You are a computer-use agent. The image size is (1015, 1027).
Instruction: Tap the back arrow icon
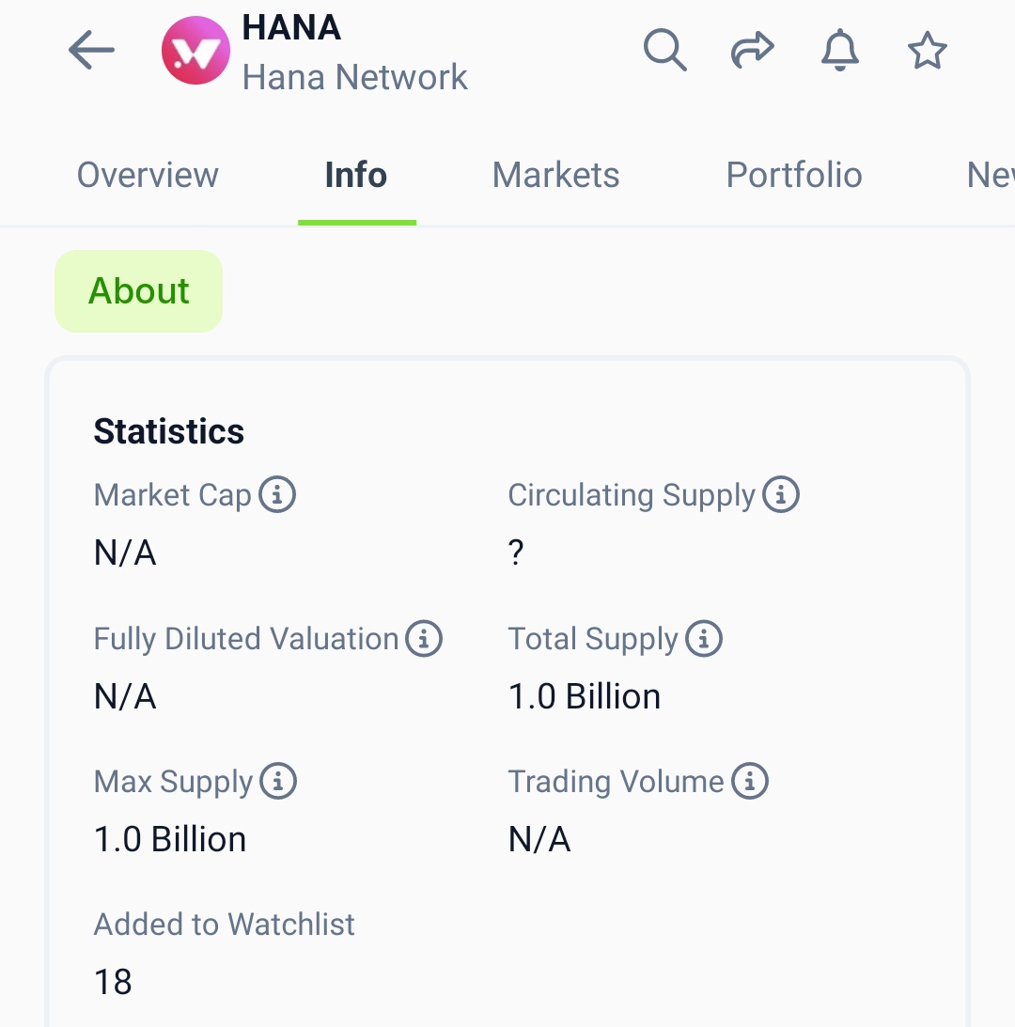92,50
